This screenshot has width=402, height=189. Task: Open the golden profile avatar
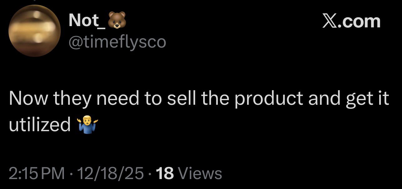coord(34,31)
